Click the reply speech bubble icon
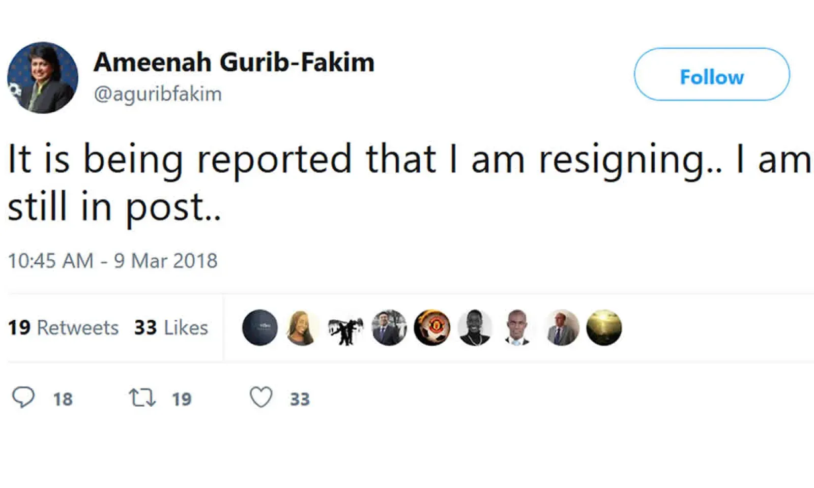Screen dimensions: 814x488 pos(23,398)
